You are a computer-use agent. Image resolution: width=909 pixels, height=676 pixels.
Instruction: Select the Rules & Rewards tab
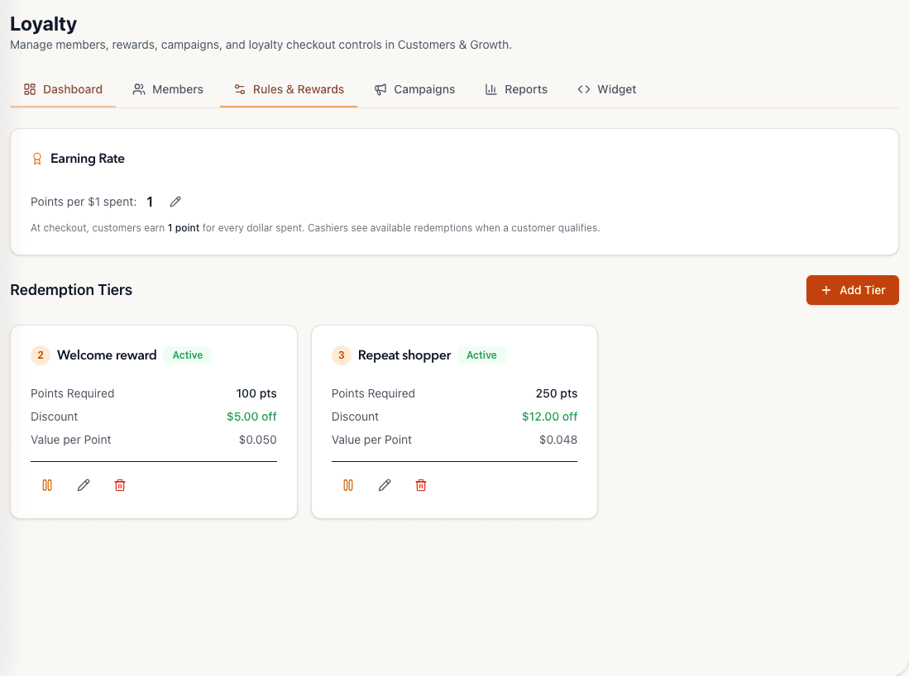point(288,89)
